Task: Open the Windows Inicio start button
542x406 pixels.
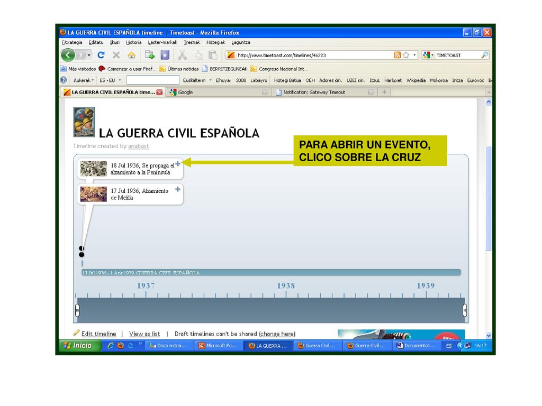Action: click(79, 346)
